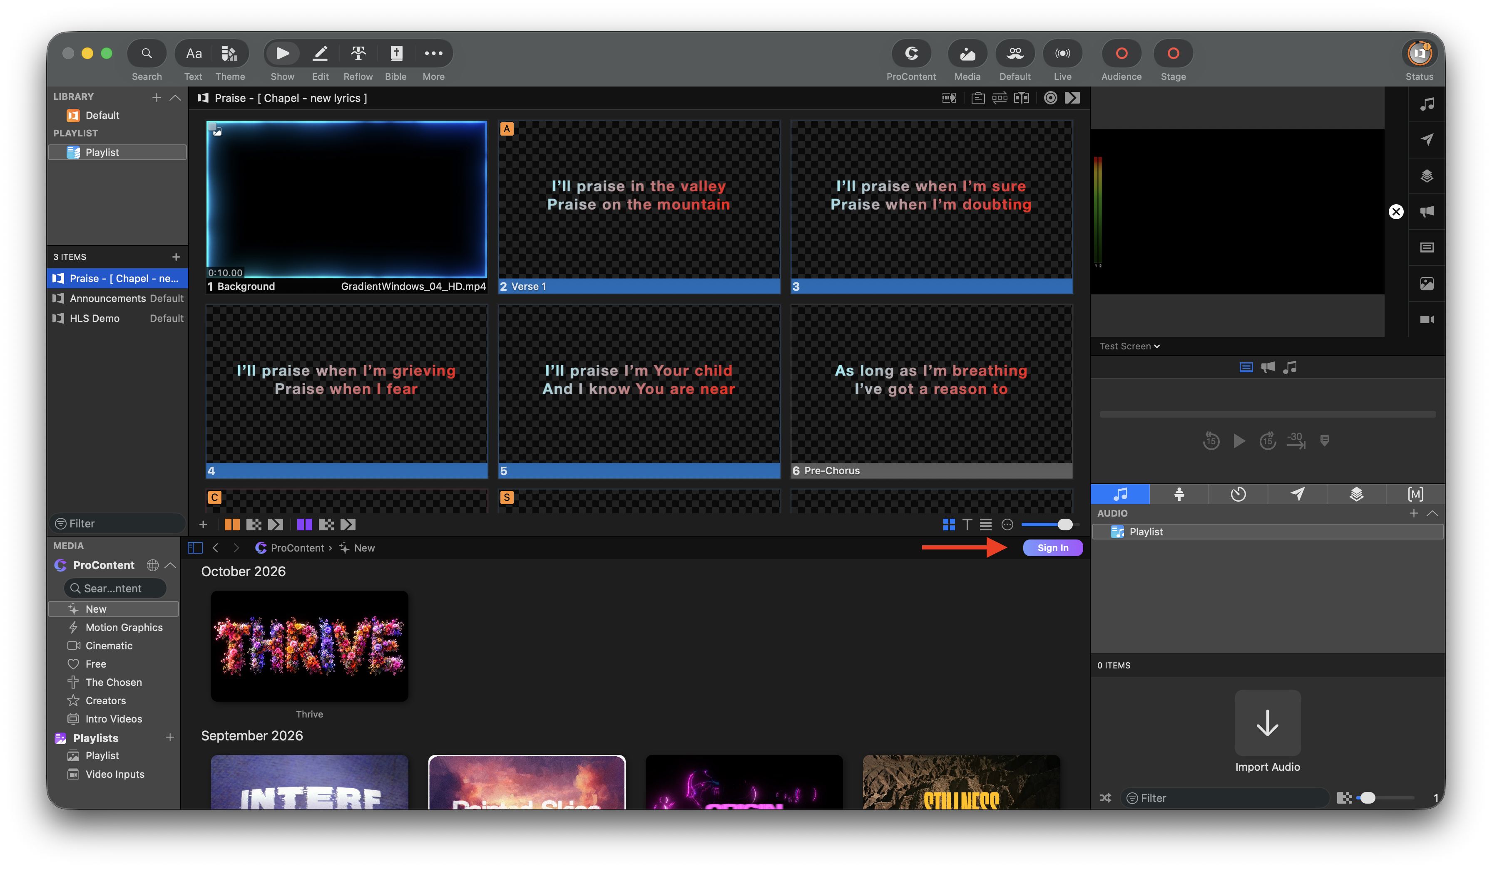
Task: Play the audio transport
Action: 1239,441
